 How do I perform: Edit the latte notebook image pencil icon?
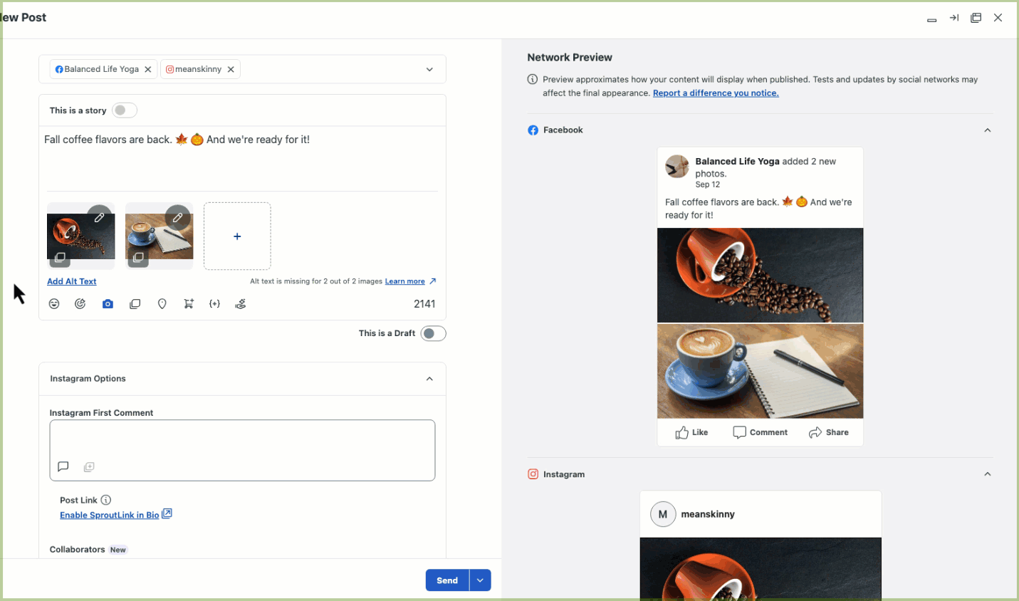[x=177, y=217]
